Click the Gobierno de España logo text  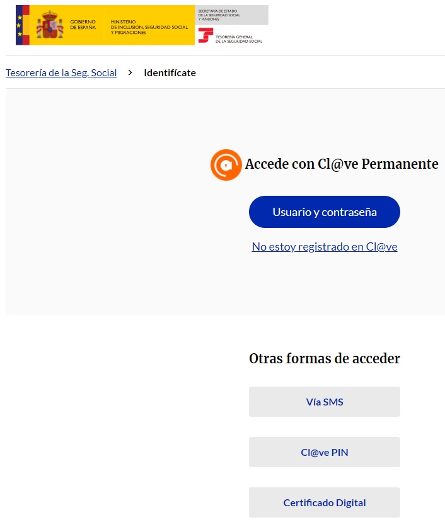[x=83, y=25]
